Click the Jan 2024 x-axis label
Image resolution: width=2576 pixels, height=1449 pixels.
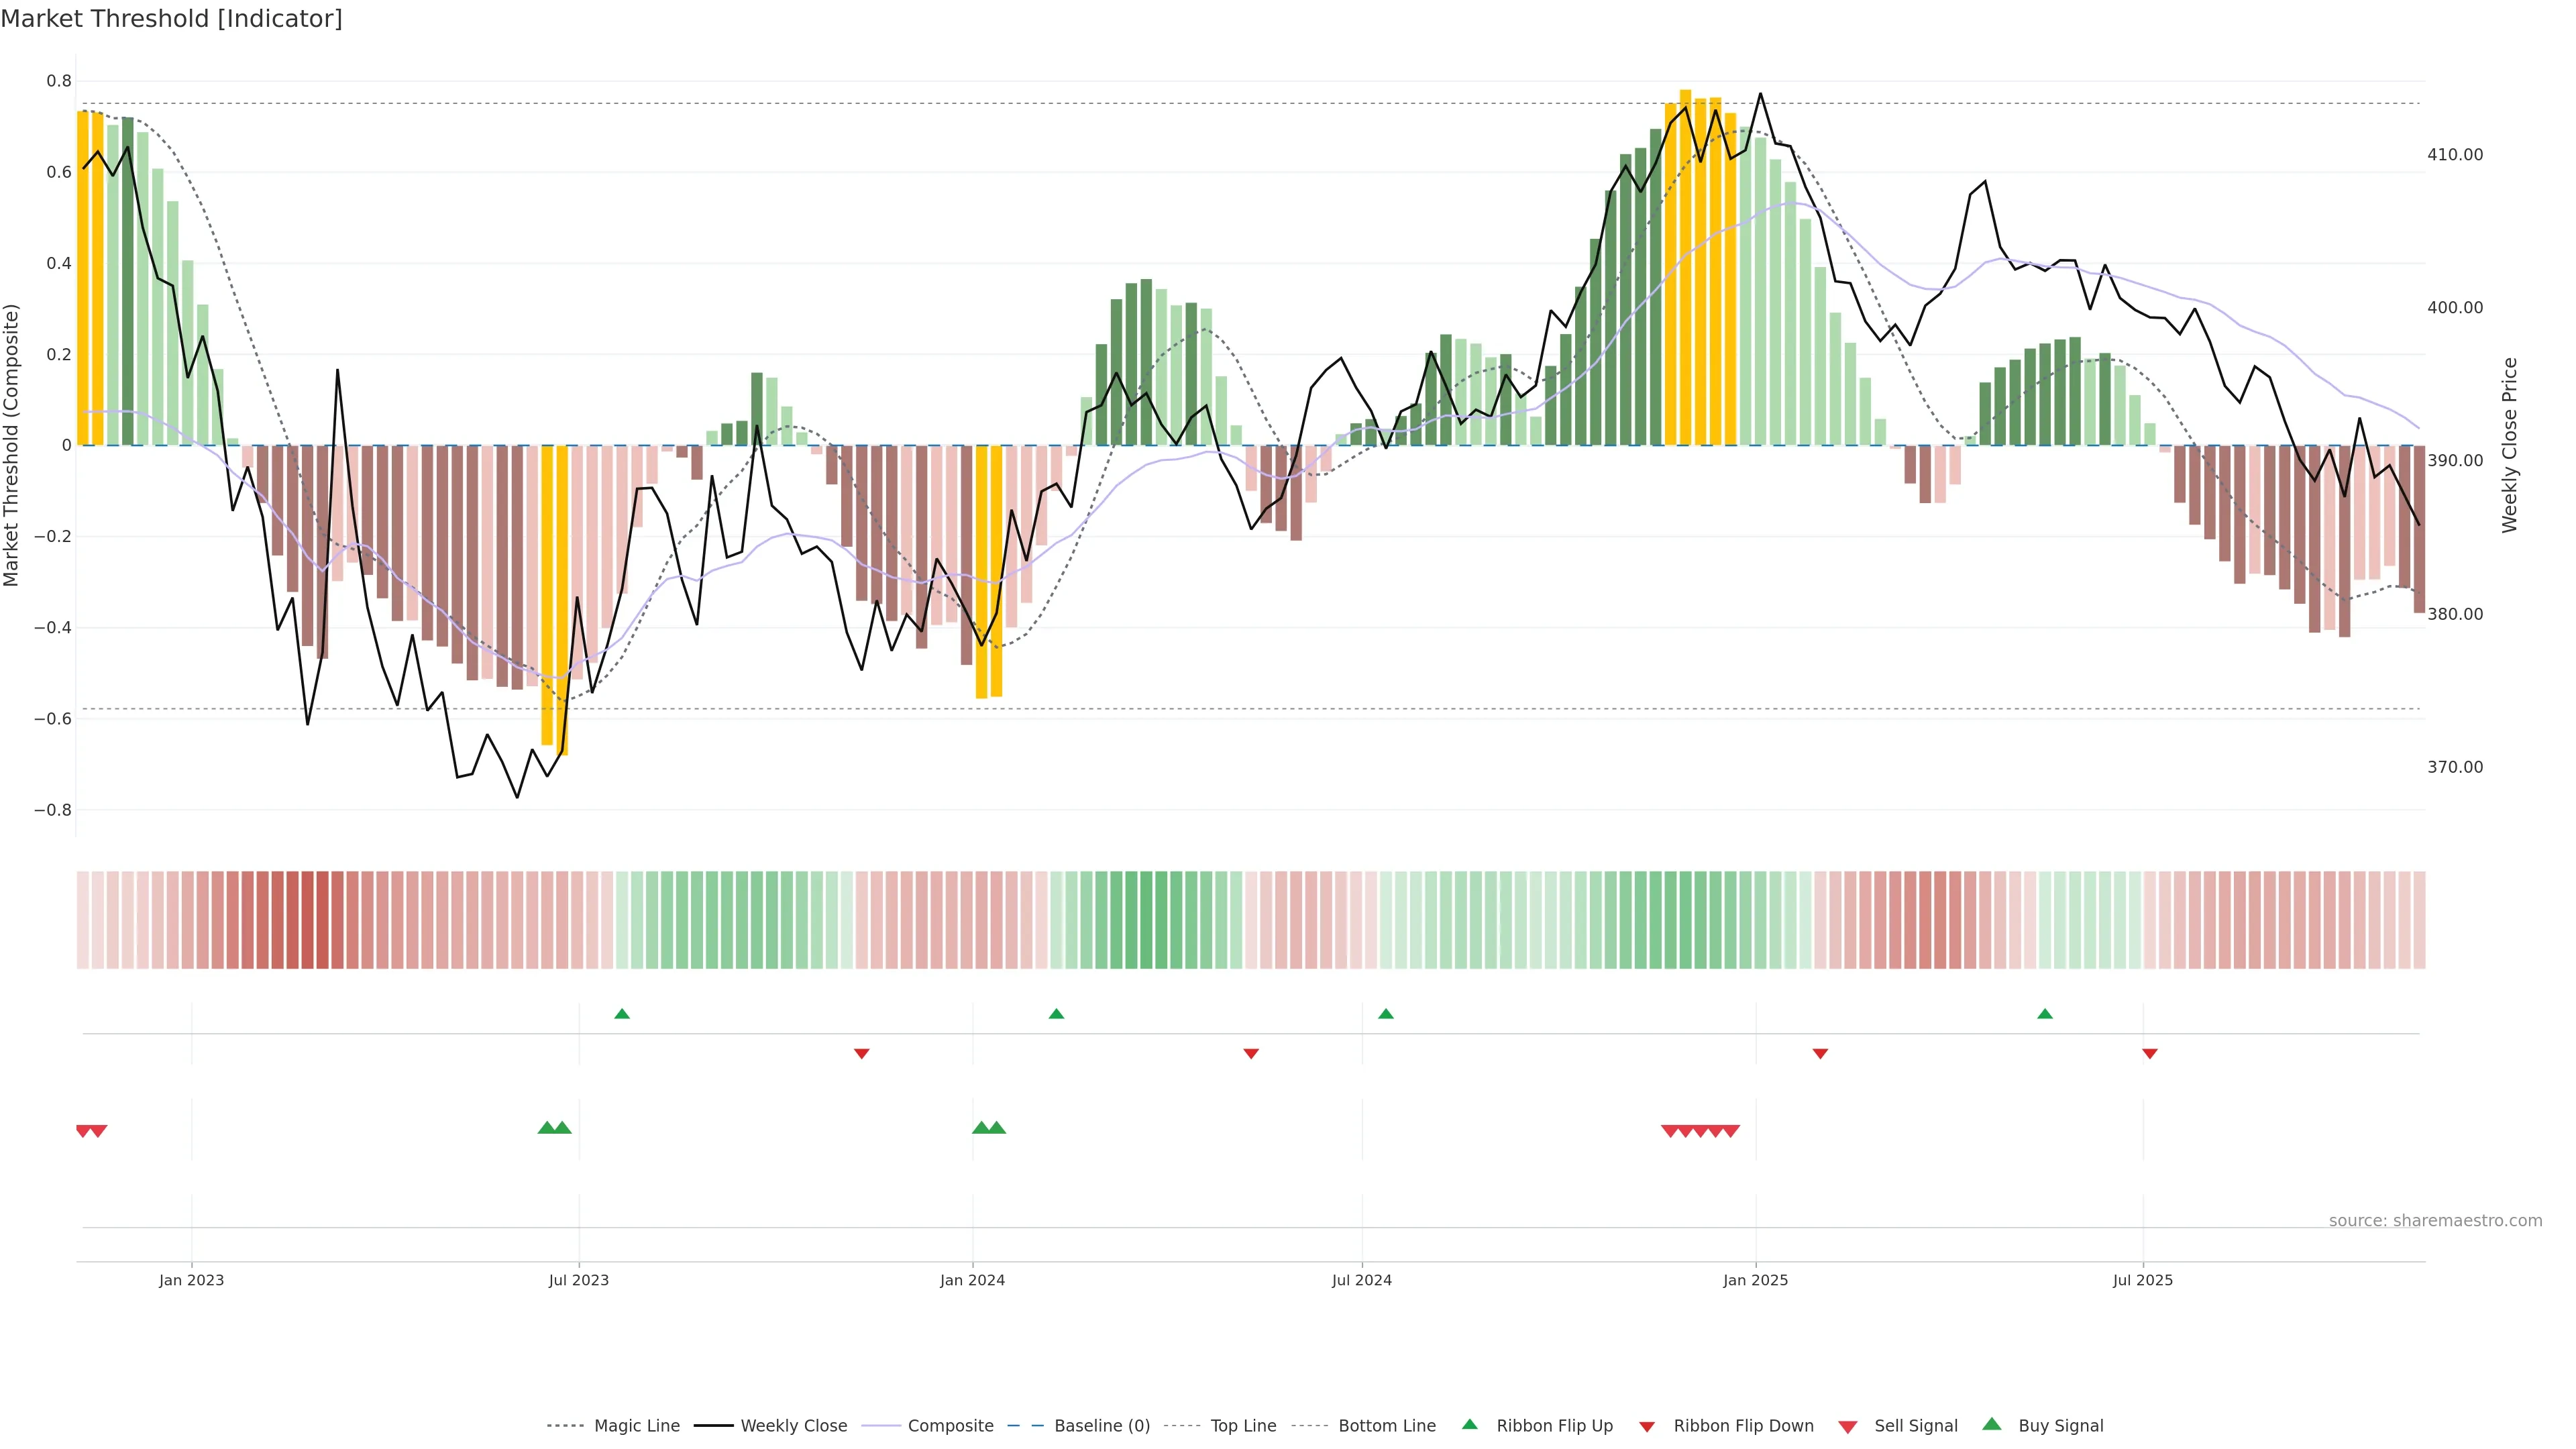coord(972,1280)
